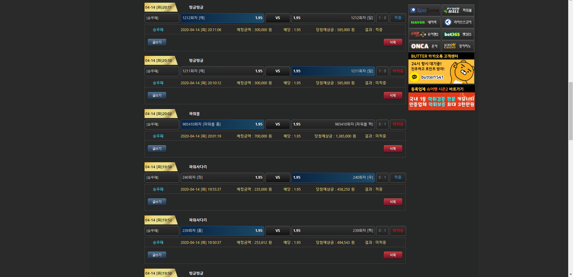Click the 240회차 [우] highlighted selection

(x=333, y=177)
